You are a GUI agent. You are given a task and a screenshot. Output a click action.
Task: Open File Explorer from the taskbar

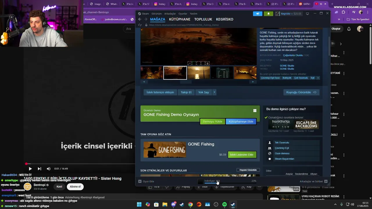click(165, 204)
